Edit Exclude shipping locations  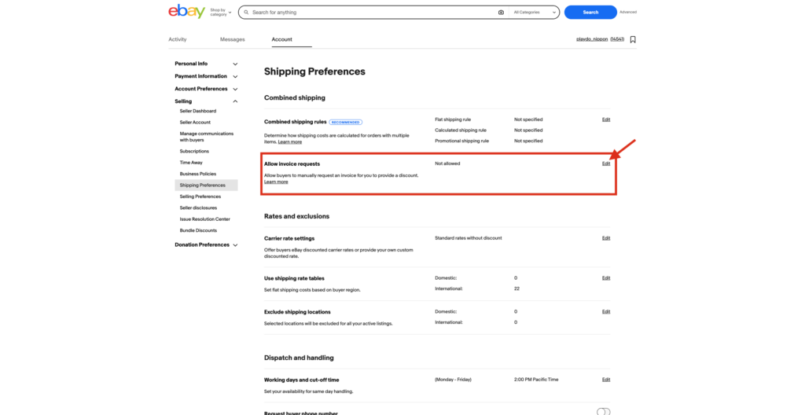[x=606, y=312]
